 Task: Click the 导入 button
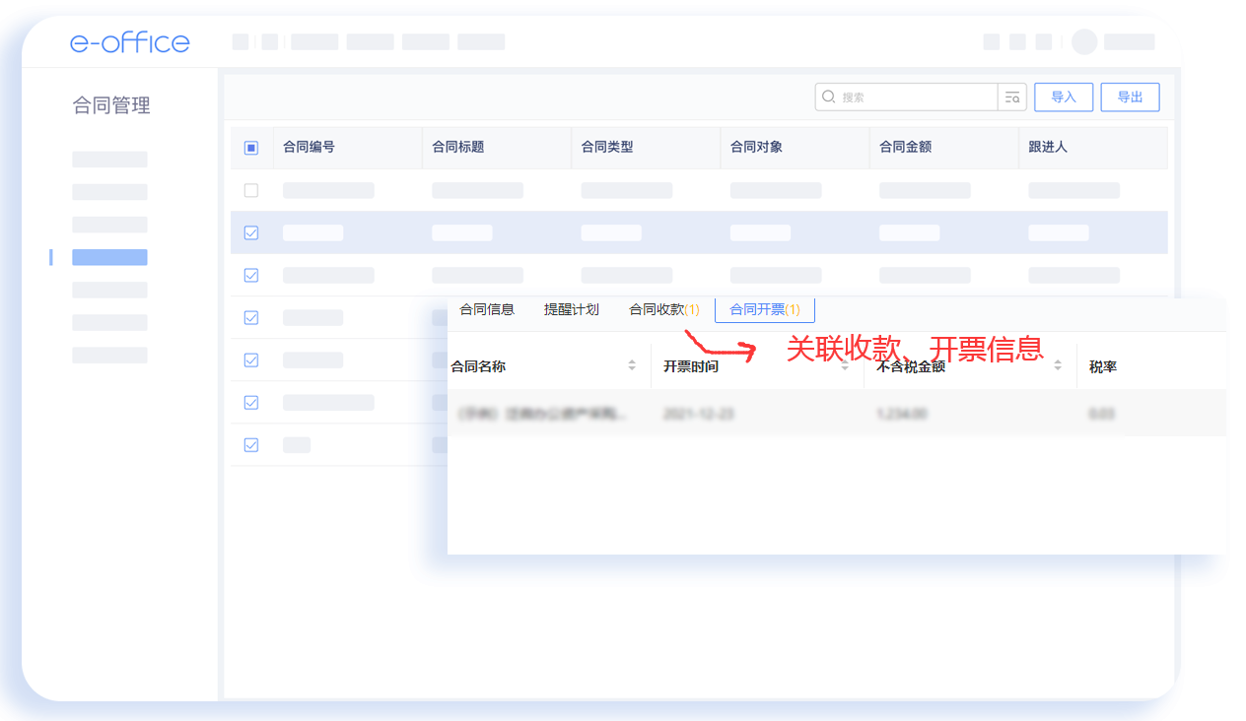(x=1064, y=97)
